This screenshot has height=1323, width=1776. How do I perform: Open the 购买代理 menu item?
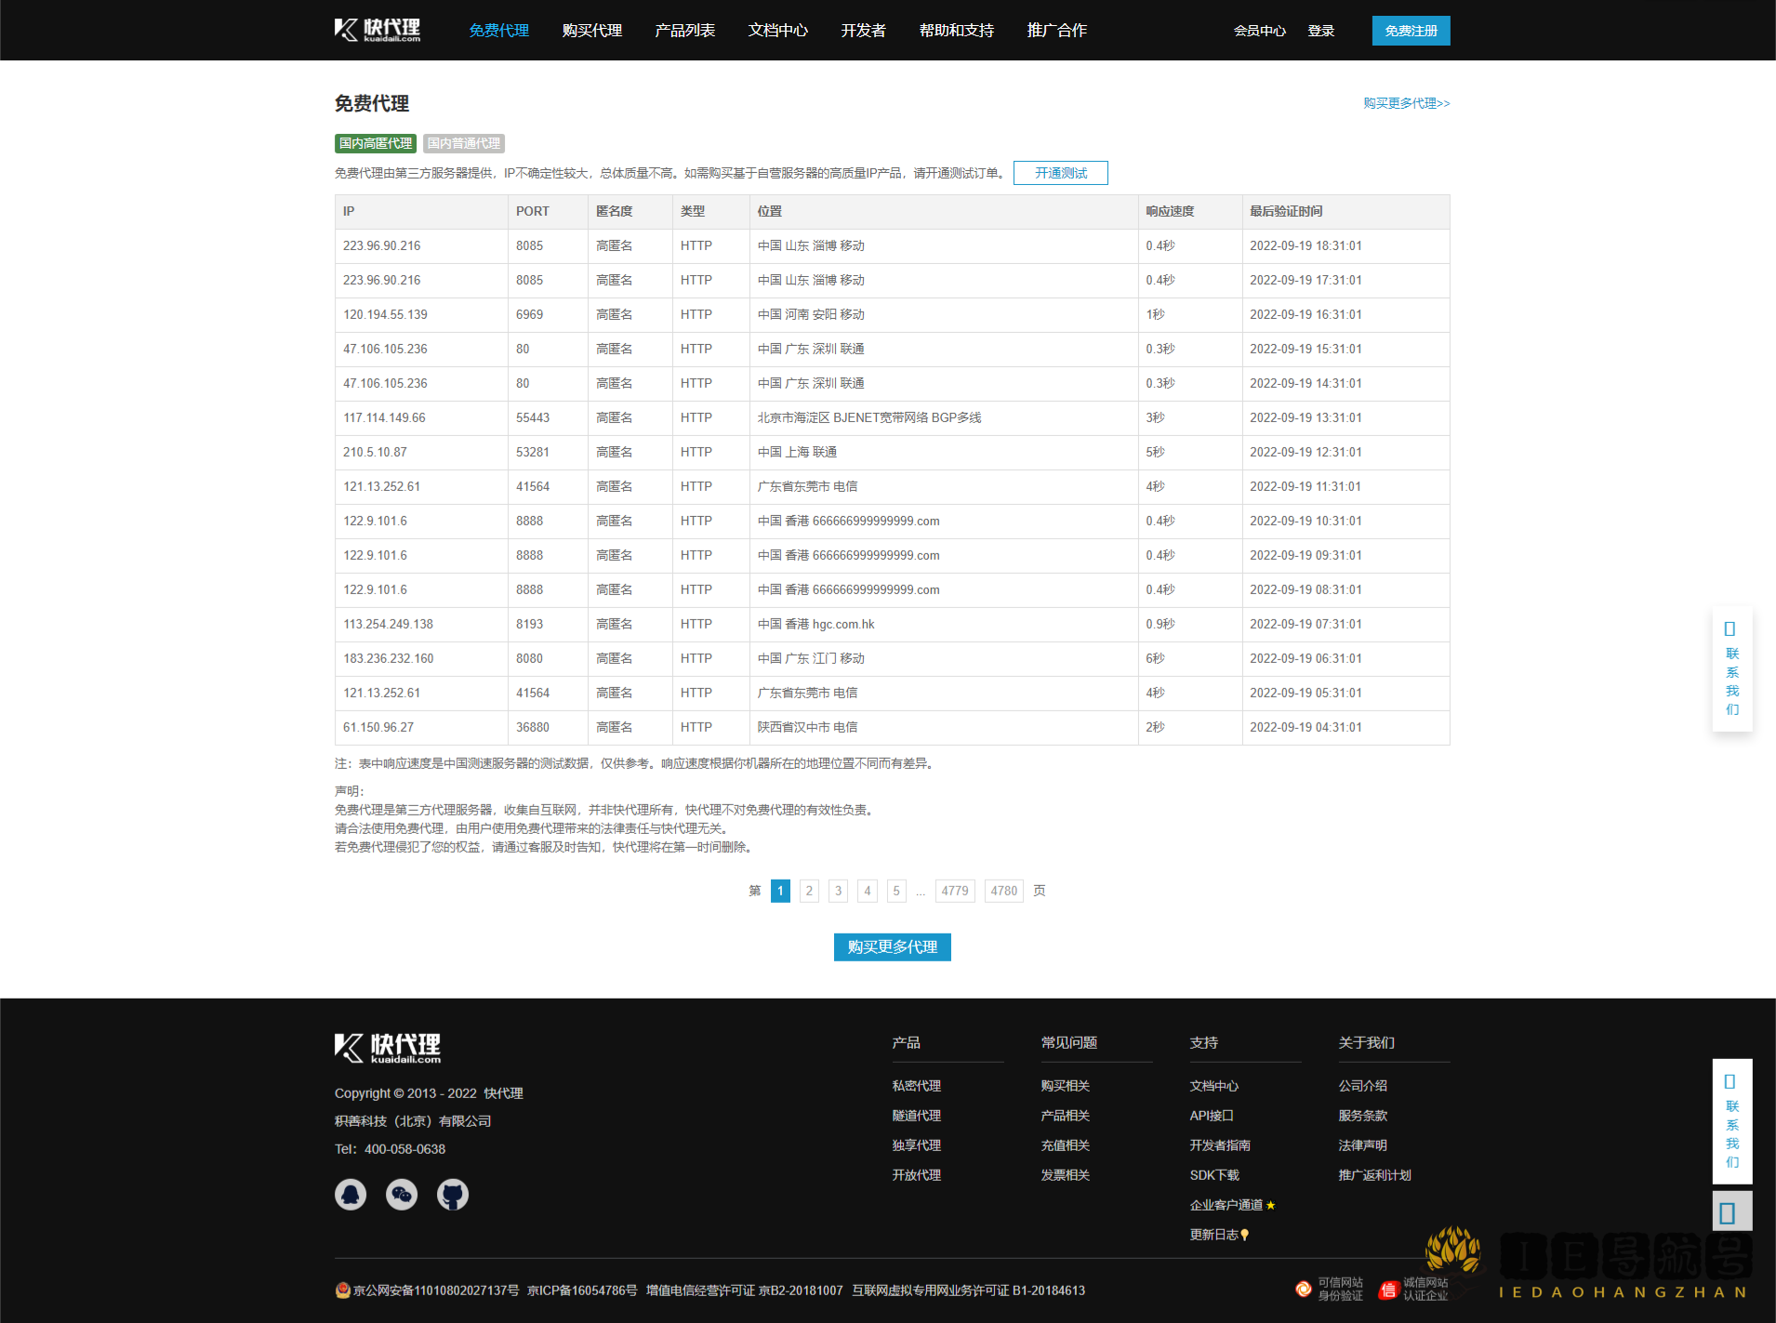(592, 31)
